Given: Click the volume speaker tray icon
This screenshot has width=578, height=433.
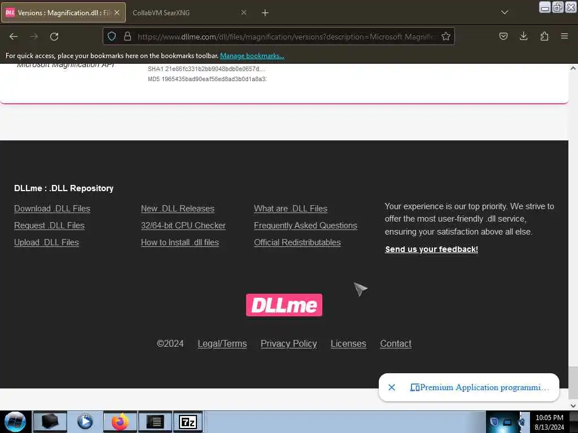Looking at the screenshot, I should coord(522,422).
